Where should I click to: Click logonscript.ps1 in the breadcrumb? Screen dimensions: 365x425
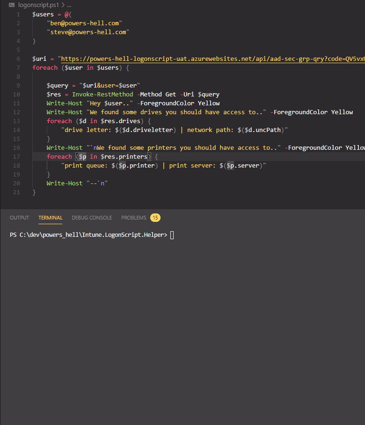tap(38, 5)
